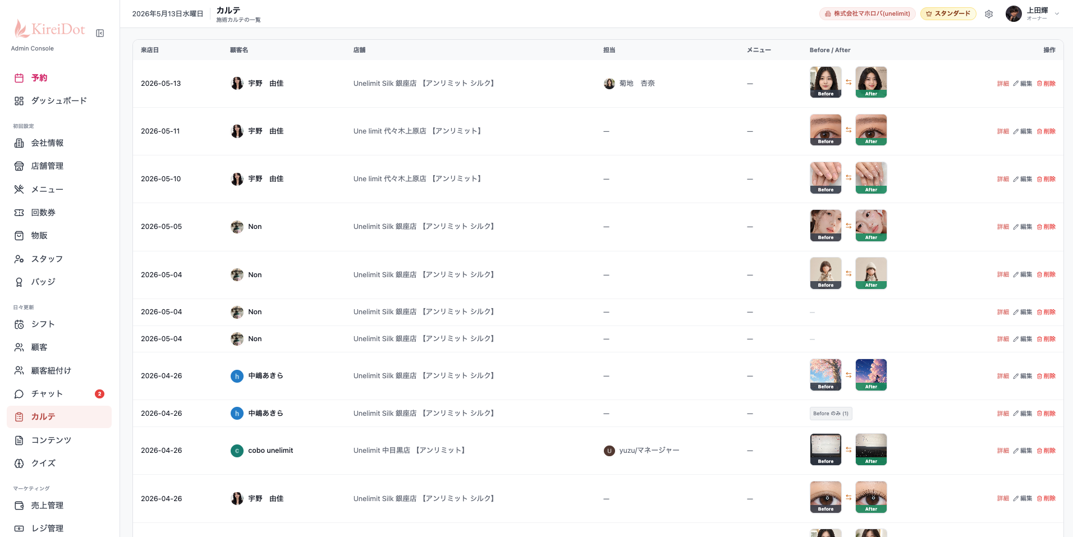Click the KireiDot logo
The width and height of the screenshot is (1073, 537).
point(49,29)
